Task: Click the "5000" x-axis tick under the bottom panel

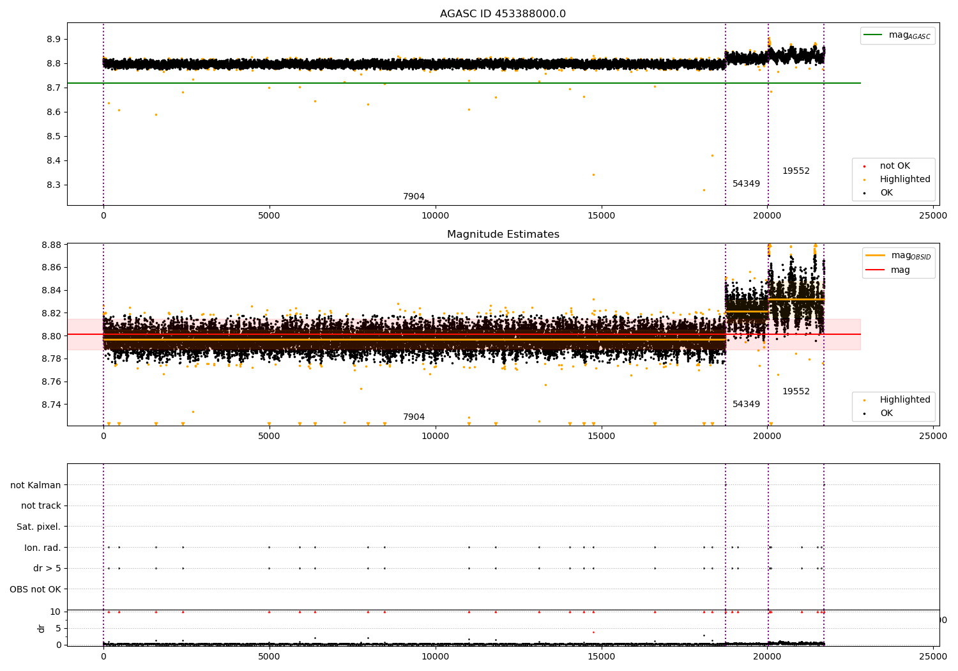Action: [269, 656]
